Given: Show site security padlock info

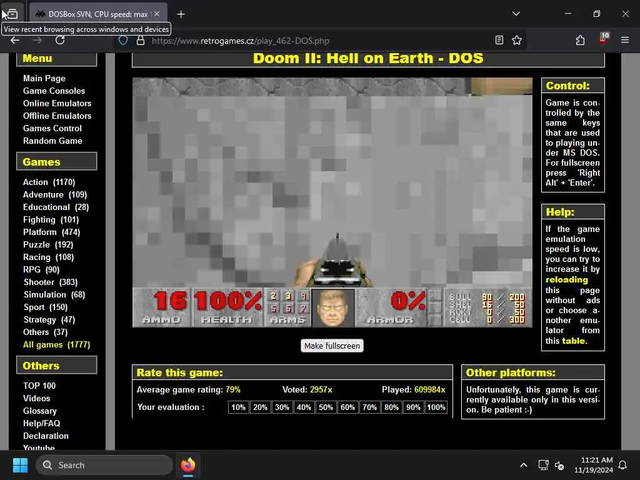Looking at the screenshot, I should coord(141,41).
